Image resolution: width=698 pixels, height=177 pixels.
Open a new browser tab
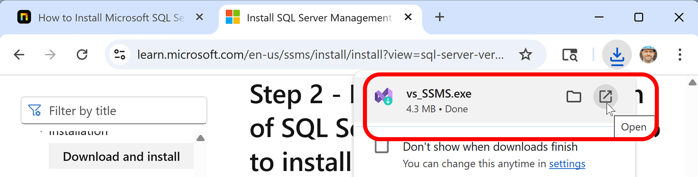440,17
